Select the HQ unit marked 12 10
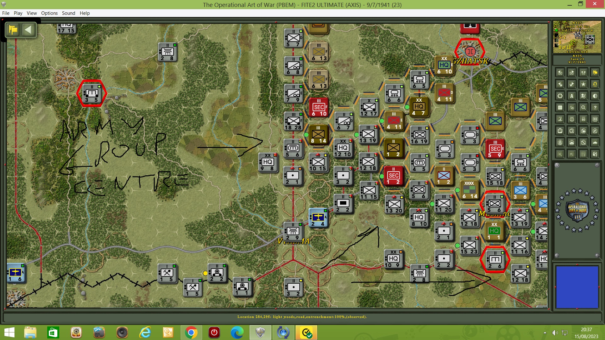605x340 pixels. tap(343, 148)
